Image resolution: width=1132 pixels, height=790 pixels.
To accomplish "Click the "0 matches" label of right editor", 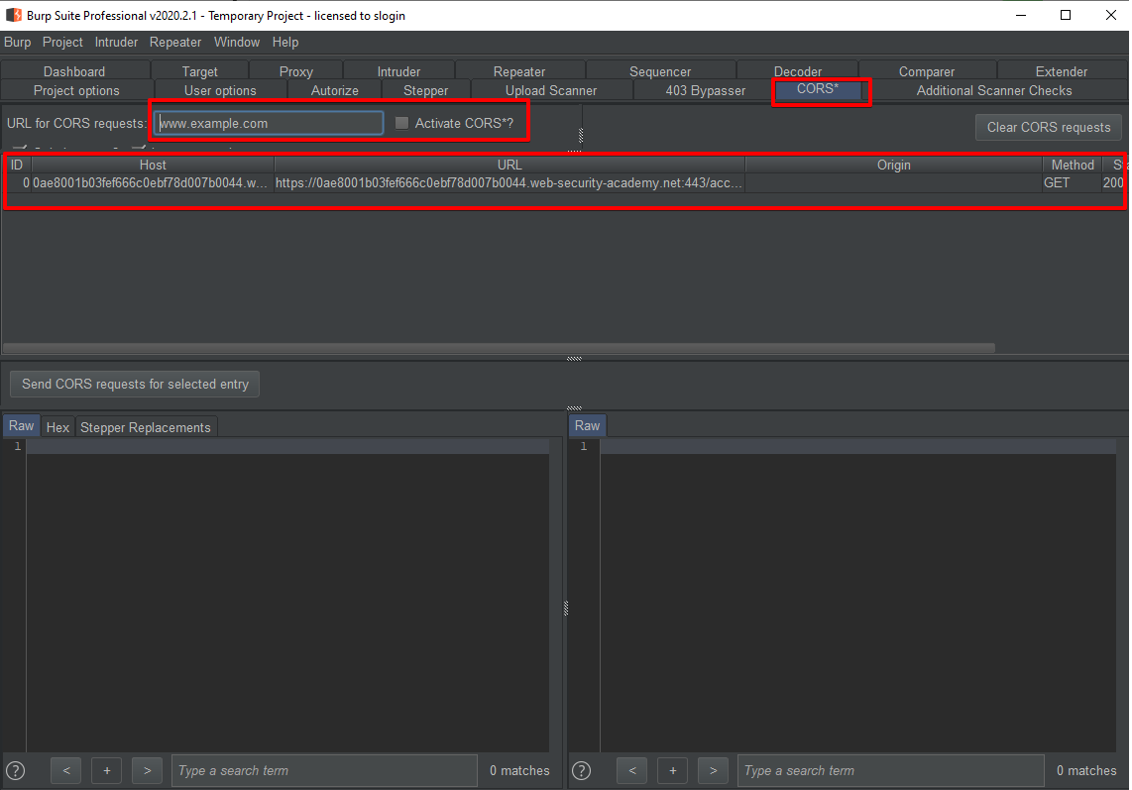I will point(1086,770).
